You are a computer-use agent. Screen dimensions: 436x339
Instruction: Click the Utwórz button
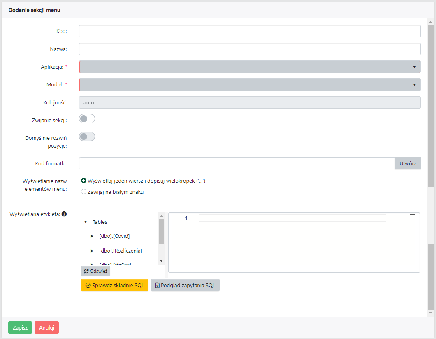click(x=408, y=163)
